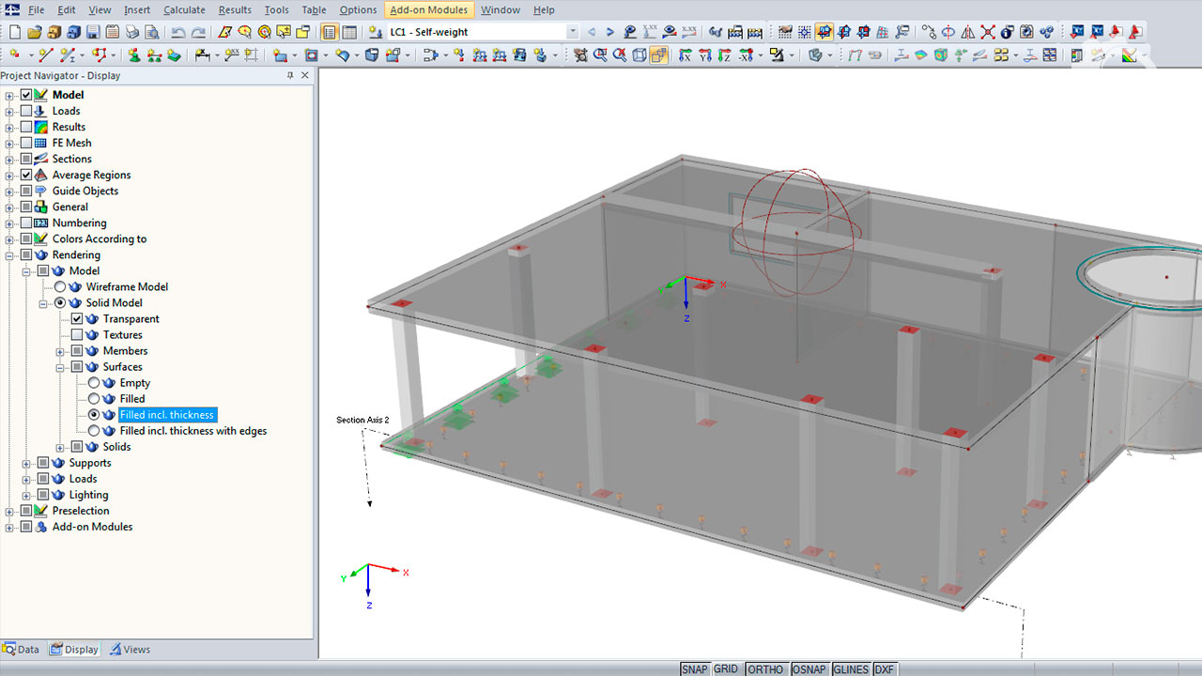Toggle the ORTHO status bar button
Screen dimensions: 1202x676
pos(765,669)
